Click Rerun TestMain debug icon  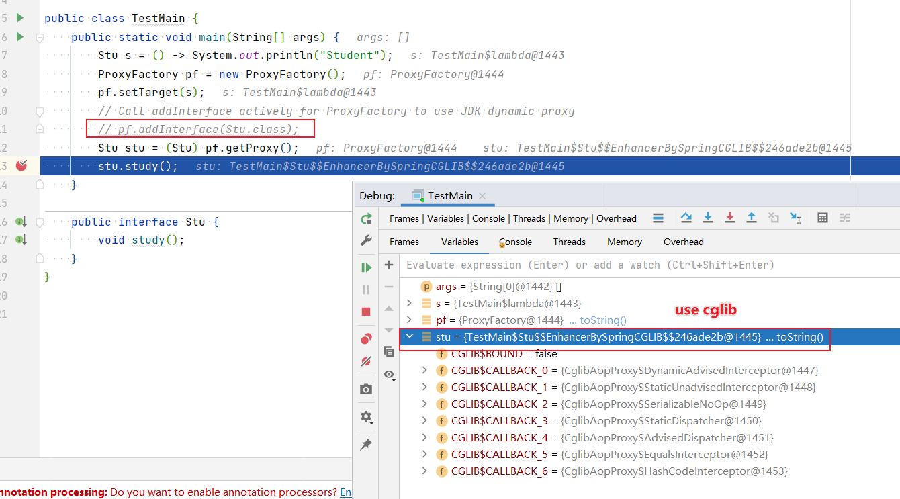[x=366, y=218]
